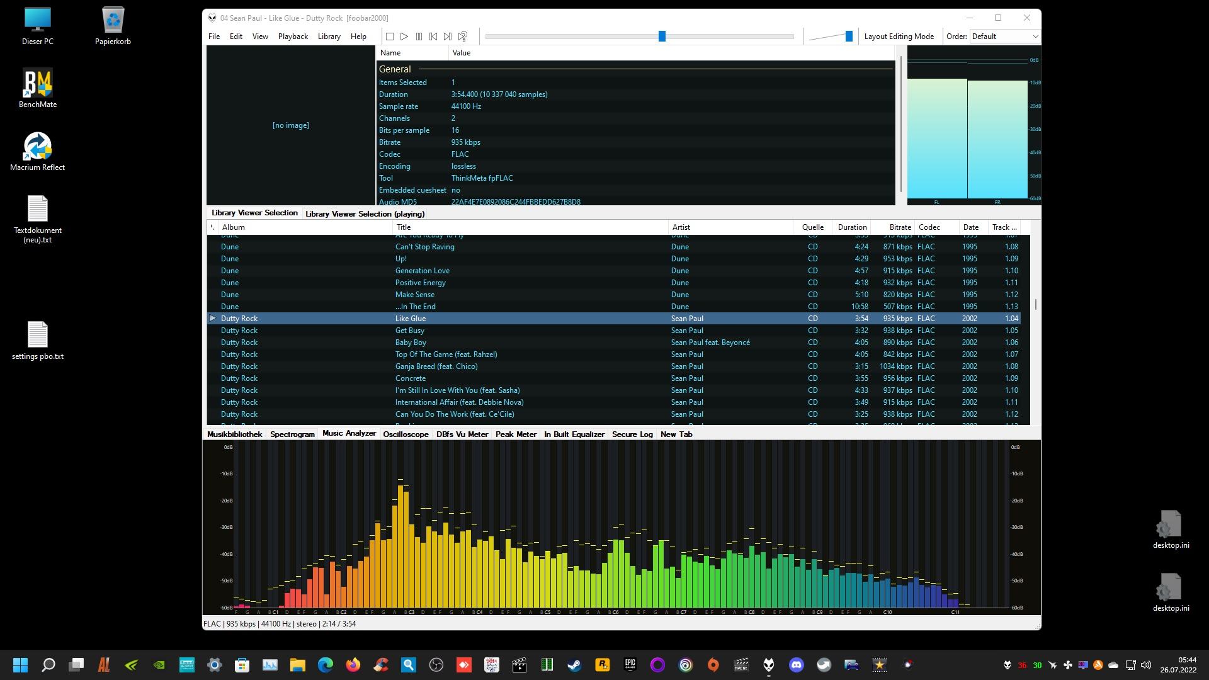Sort playlist by Duration column header
This screenshot has width=1209, height=680.
click(x=851, y=227)
